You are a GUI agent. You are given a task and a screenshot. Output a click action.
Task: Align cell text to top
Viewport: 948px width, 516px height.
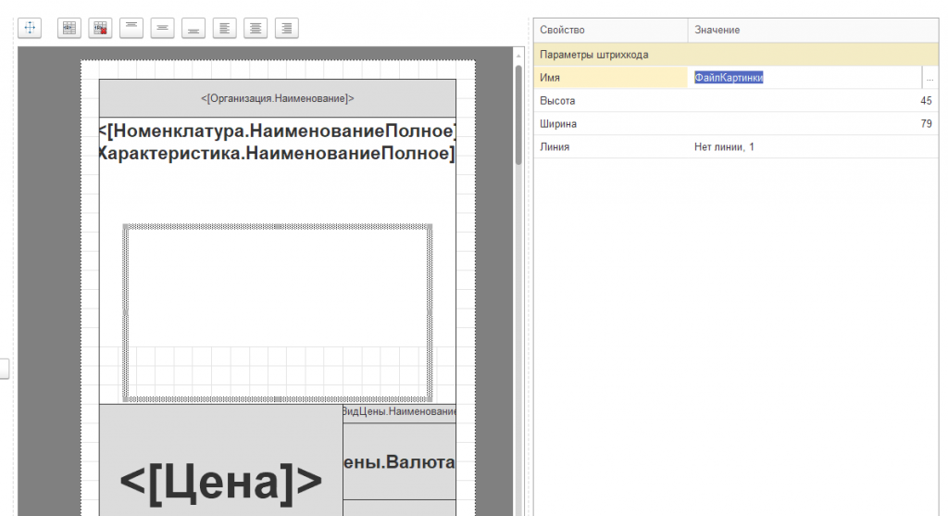coord(131,28)
